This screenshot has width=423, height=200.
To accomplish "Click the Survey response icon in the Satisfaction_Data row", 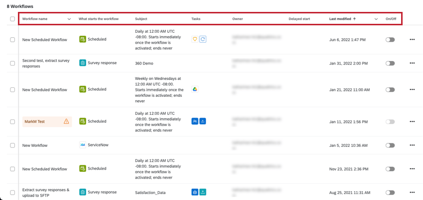I will pos(83,192).
